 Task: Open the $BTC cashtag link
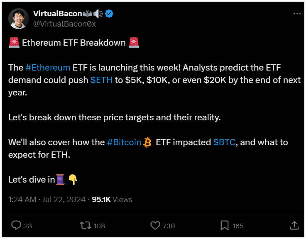point(225,142)
